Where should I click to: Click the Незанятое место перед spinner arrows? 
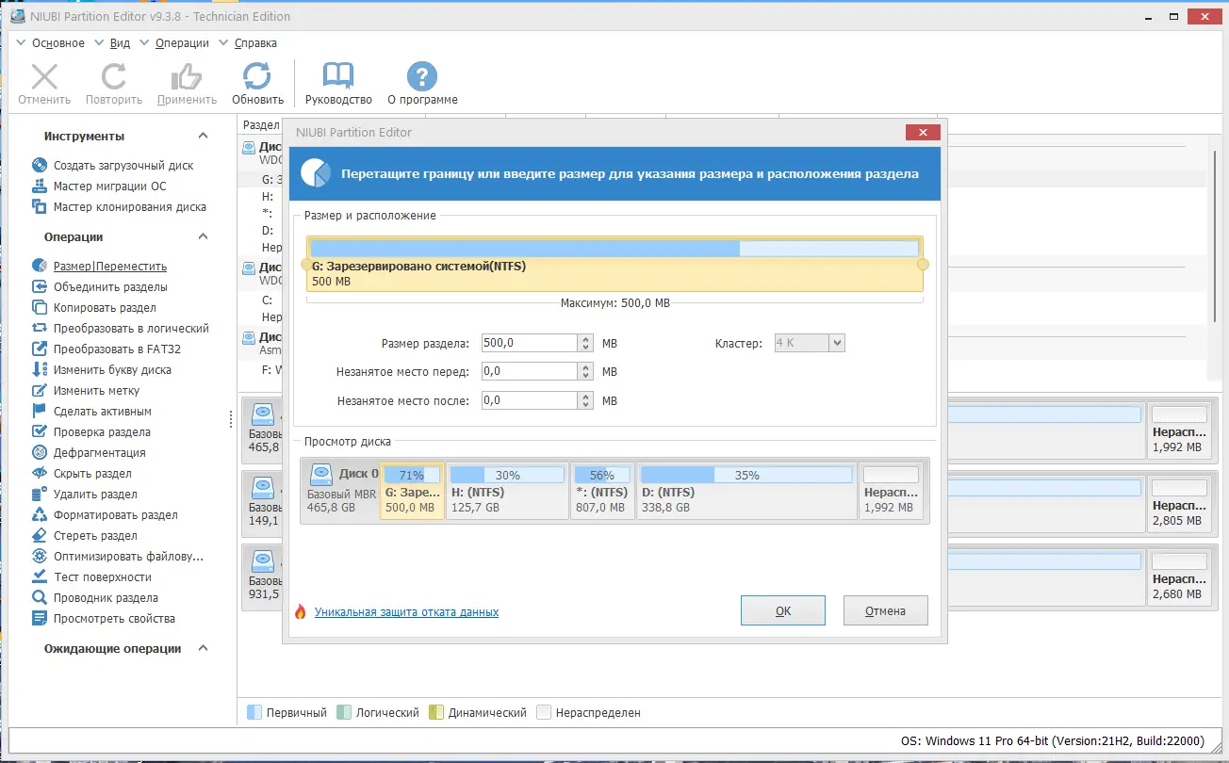586,371
